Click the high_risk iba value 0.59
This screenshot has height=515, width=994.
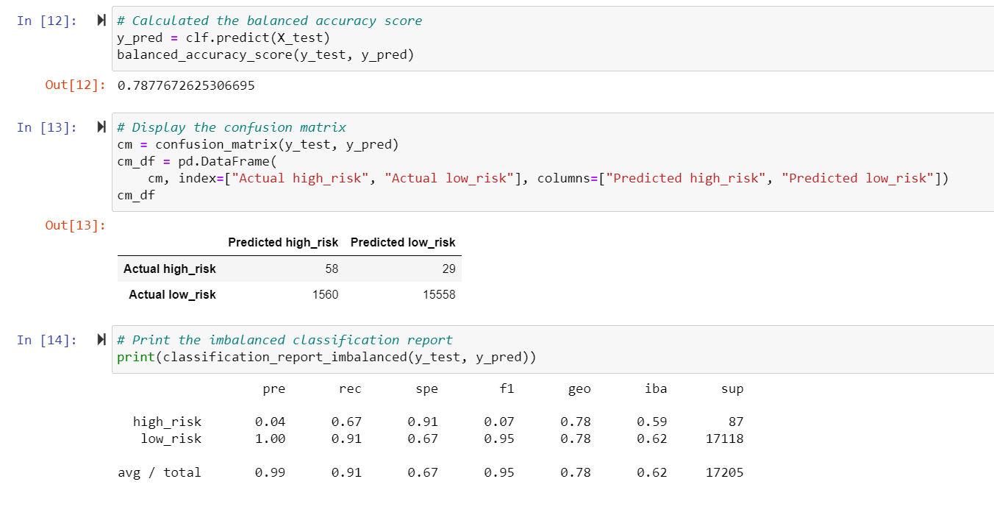tap(653, 422)
